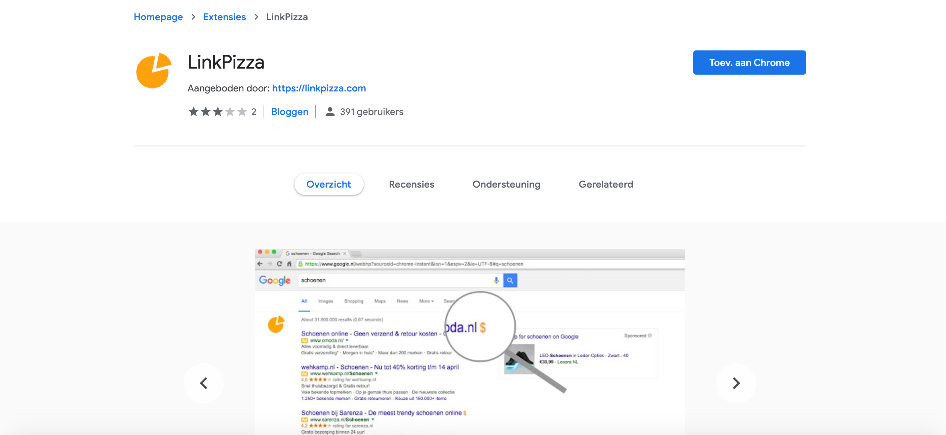Click the users person icon

330,112
